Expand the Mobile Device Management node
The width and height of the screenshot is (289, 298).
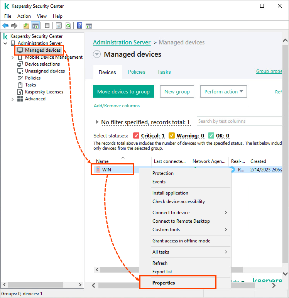pyautogui.click(x=13, y=58)
